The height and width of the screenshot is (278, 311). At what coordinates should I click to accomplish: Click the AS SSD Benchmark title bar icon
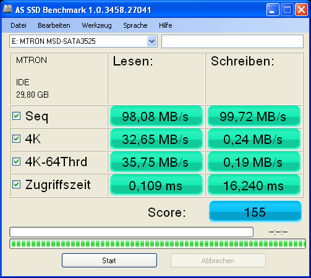(8, 9)
